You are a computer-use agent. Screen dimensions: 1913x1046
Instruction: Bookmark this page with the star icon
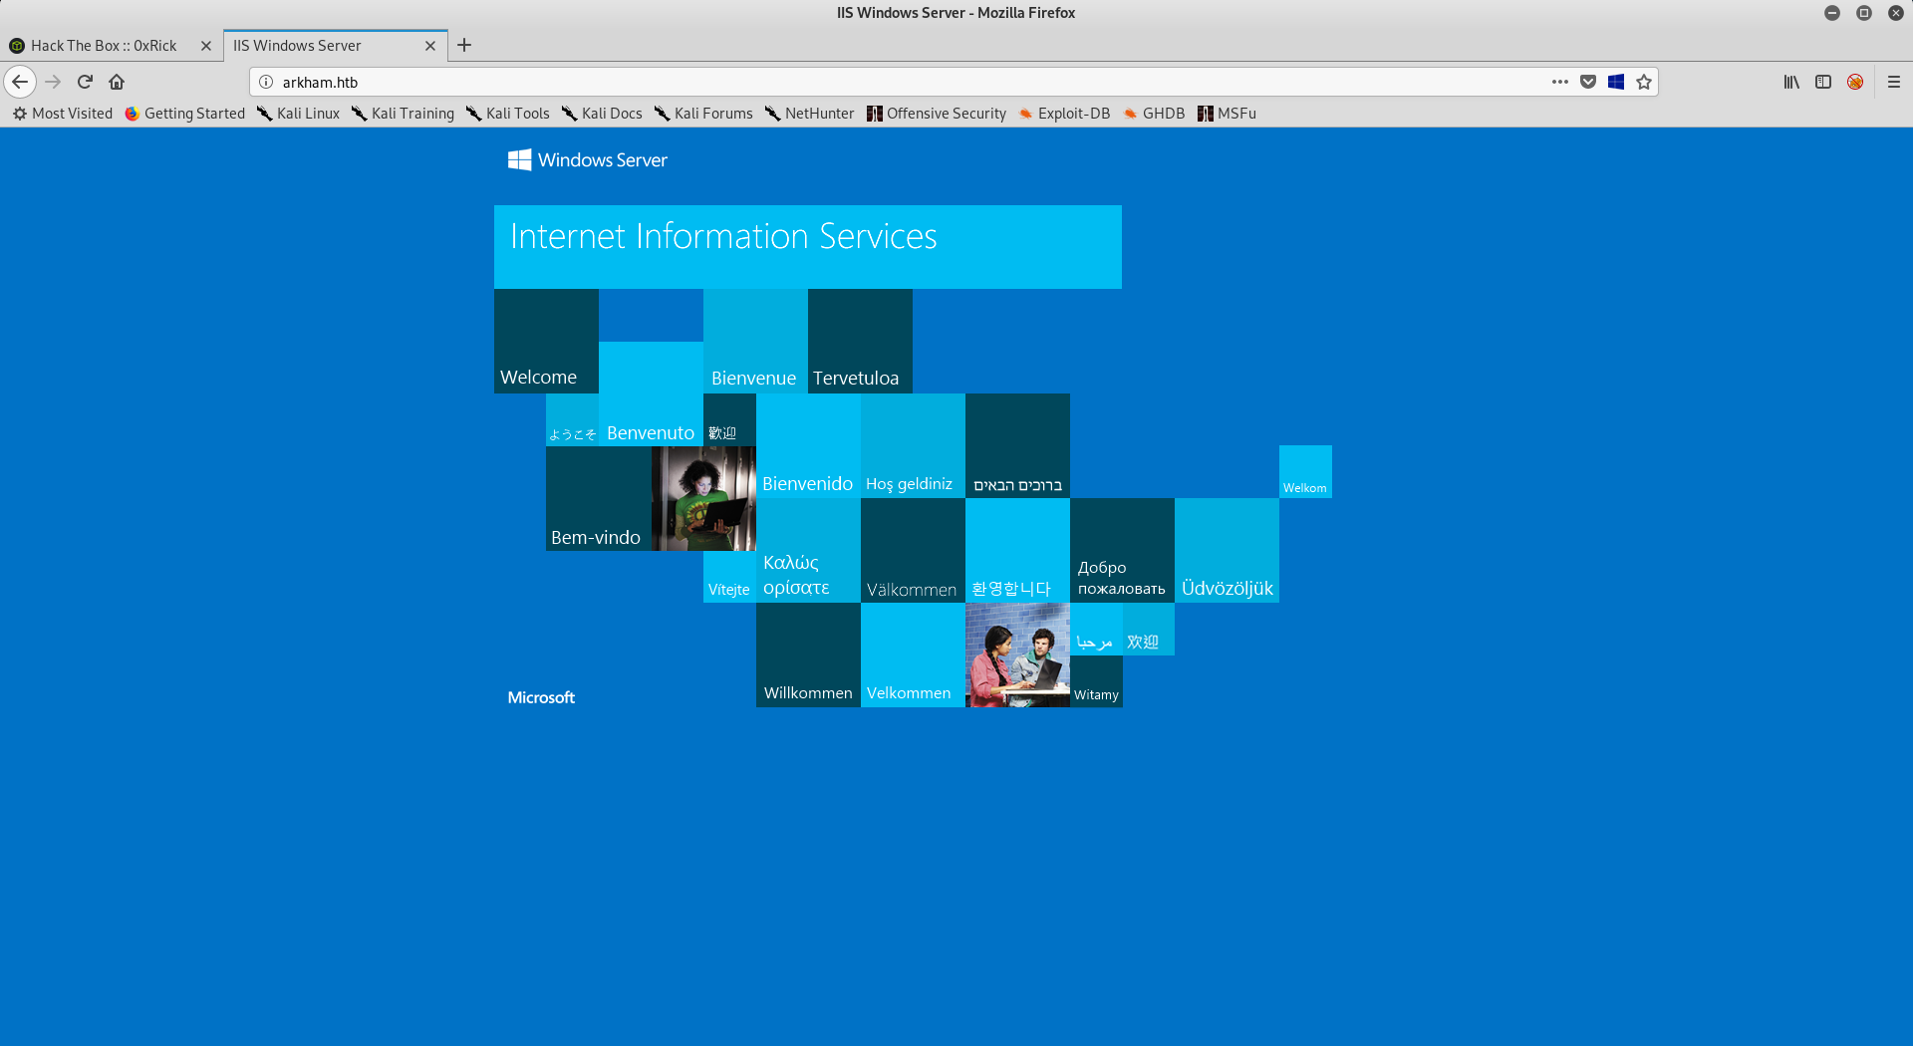pyautogui.click(x=1644, y=82)
